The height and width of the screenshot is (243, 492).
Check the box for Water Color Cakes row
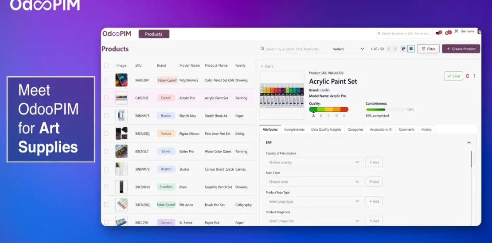click(106, 152)
